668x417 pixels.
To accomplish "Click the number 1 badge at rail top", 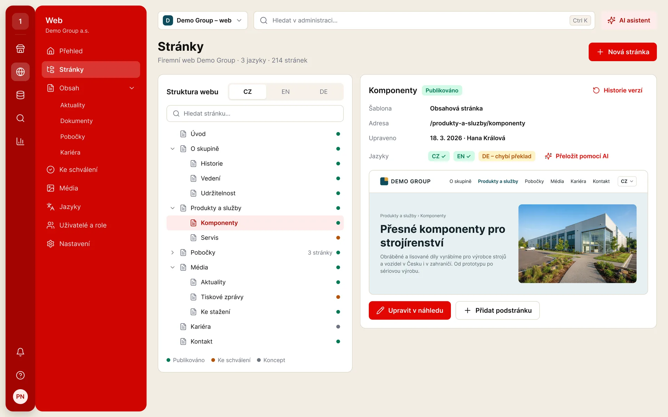I will (20, 21).
